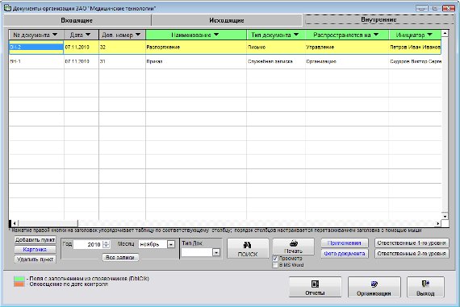
Task: Open the Распространяется на column dropdown arrow
Action: click(x=376, y=35)
